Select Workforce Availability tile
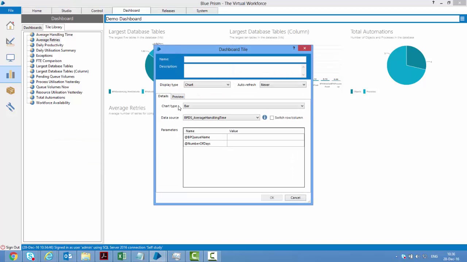 coord(53,103)
